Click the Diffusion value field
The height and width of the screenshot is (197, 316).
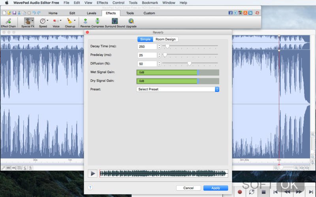pyautogui.click(x=147, y=64)
